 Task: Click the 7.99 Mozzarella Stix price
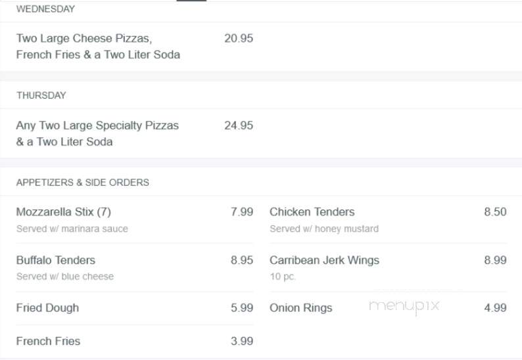point(242,212)
